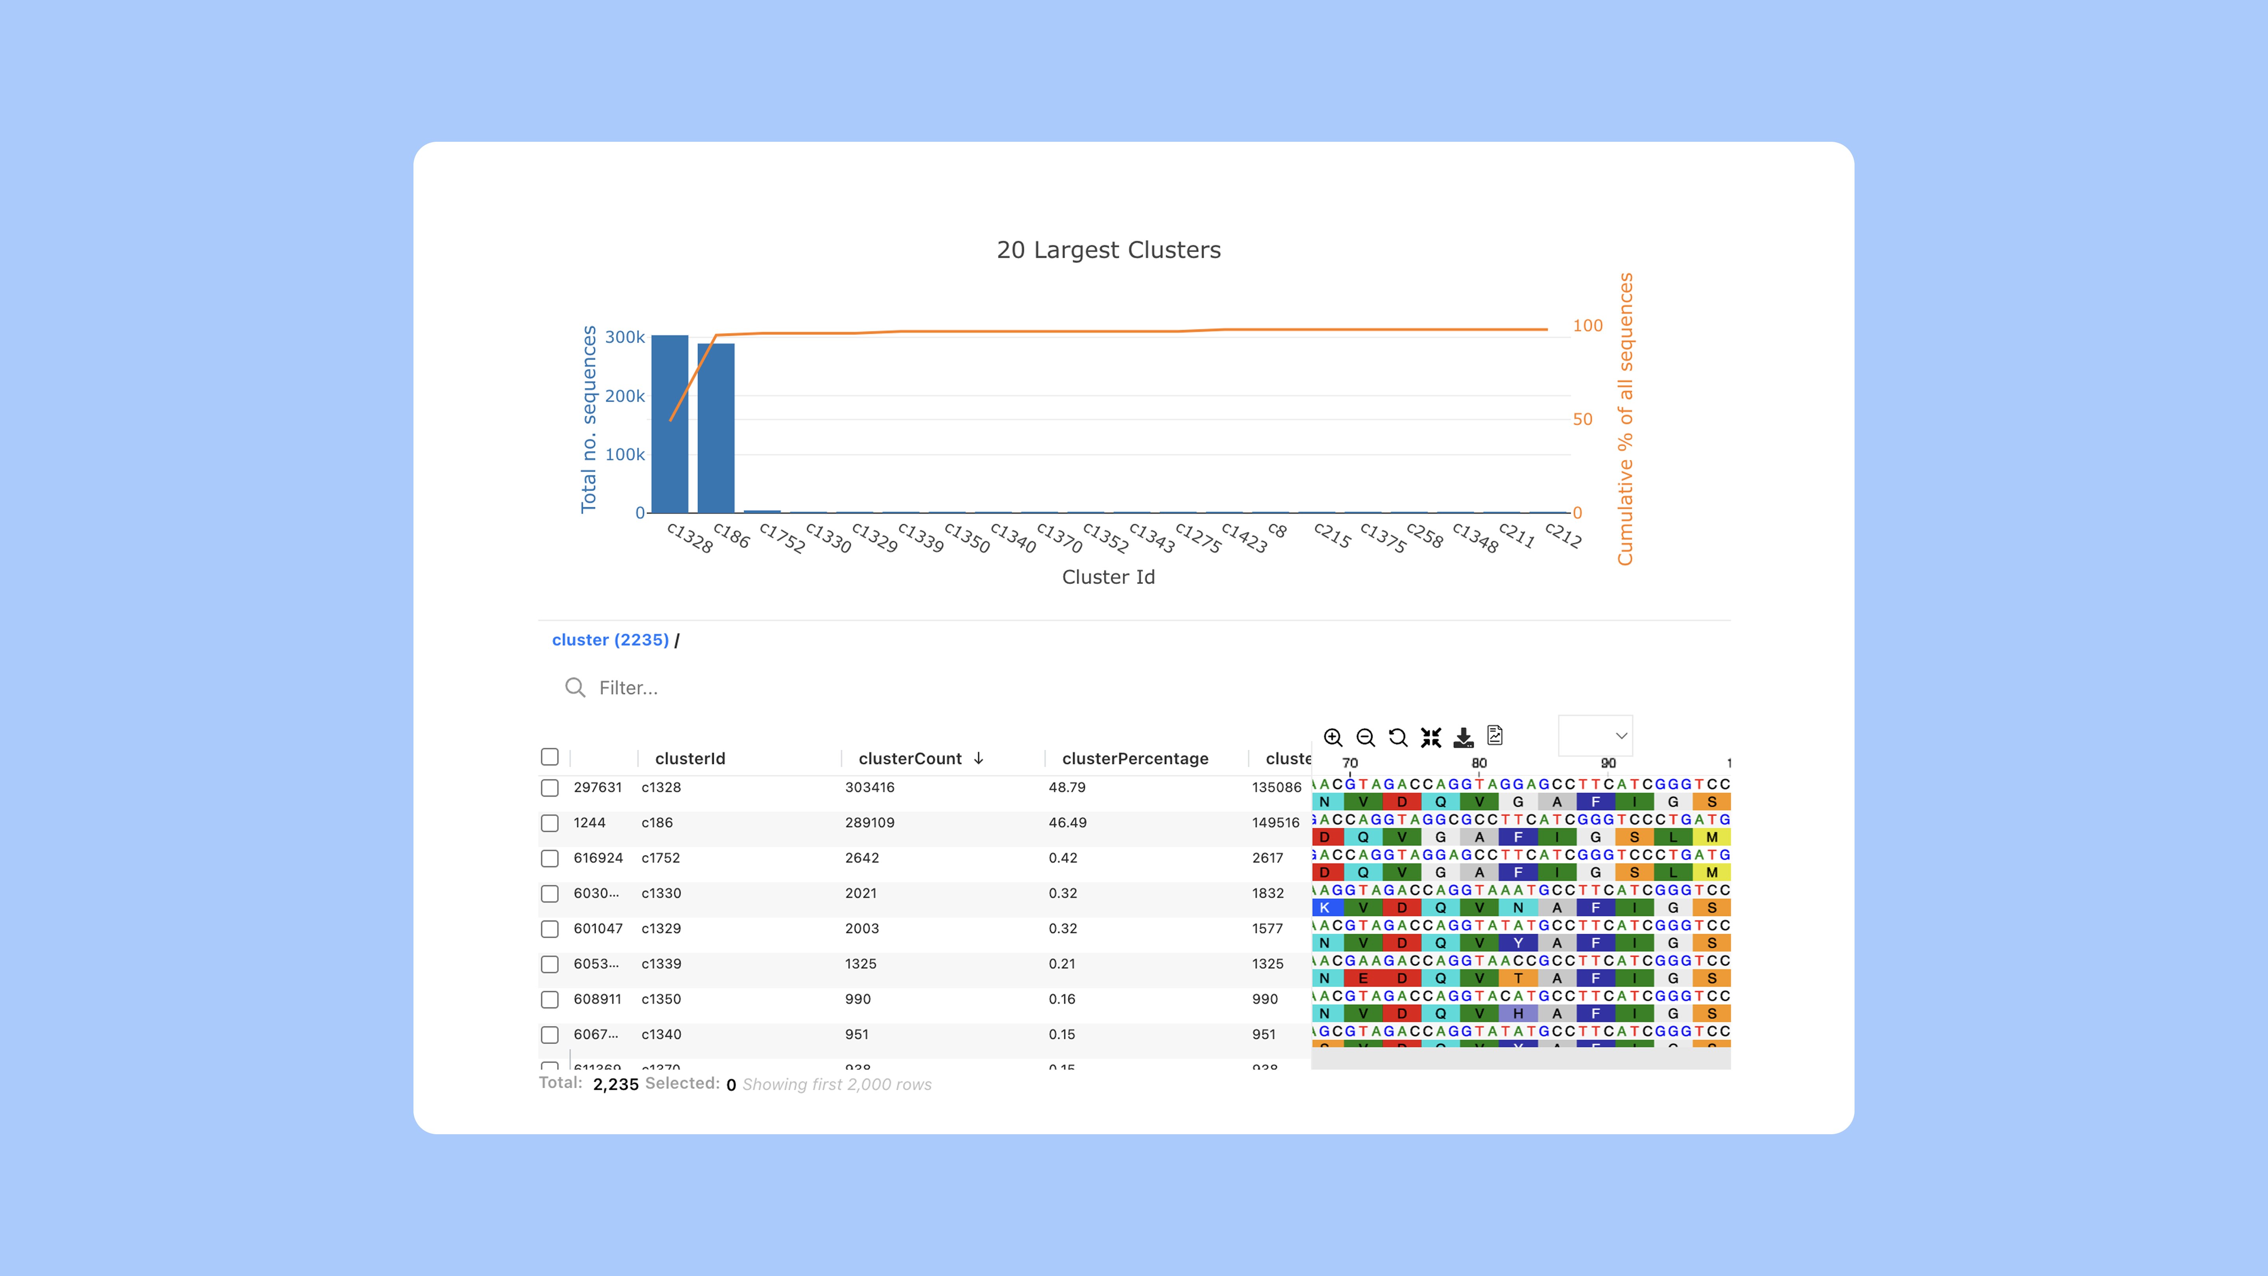Viewport: 2268px width, 1276px height.
Task: Open the dropdown in the sequence viewer toolbar
Action: pos(1595,736)
